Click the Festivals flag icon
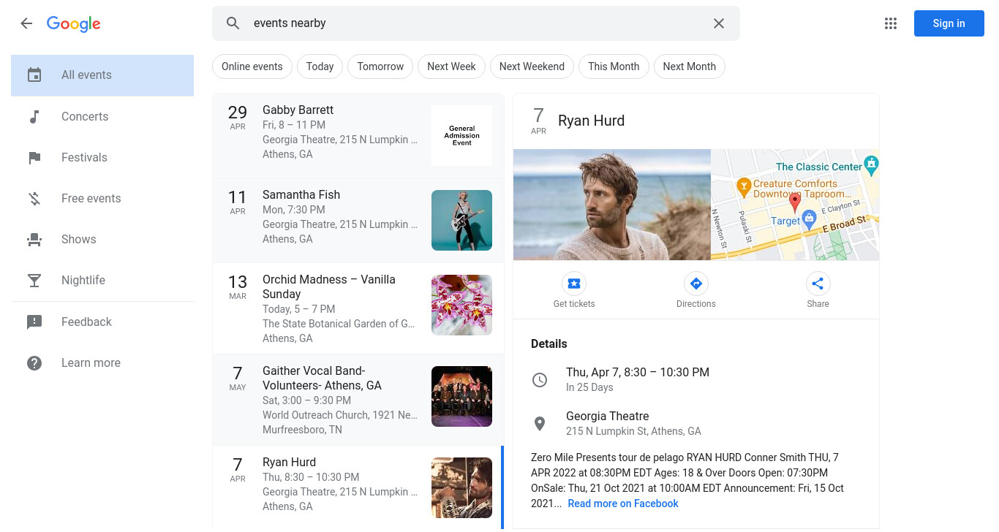The height and width of the screenshot is (532, 999). pyautogui.click(x=34, y=157)
